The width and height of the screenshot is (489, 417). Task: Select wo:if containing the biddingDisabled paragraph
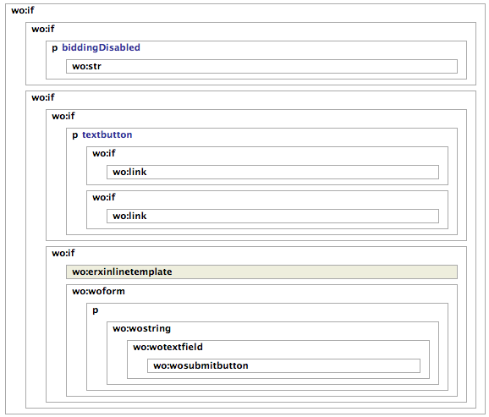point(43,29)
